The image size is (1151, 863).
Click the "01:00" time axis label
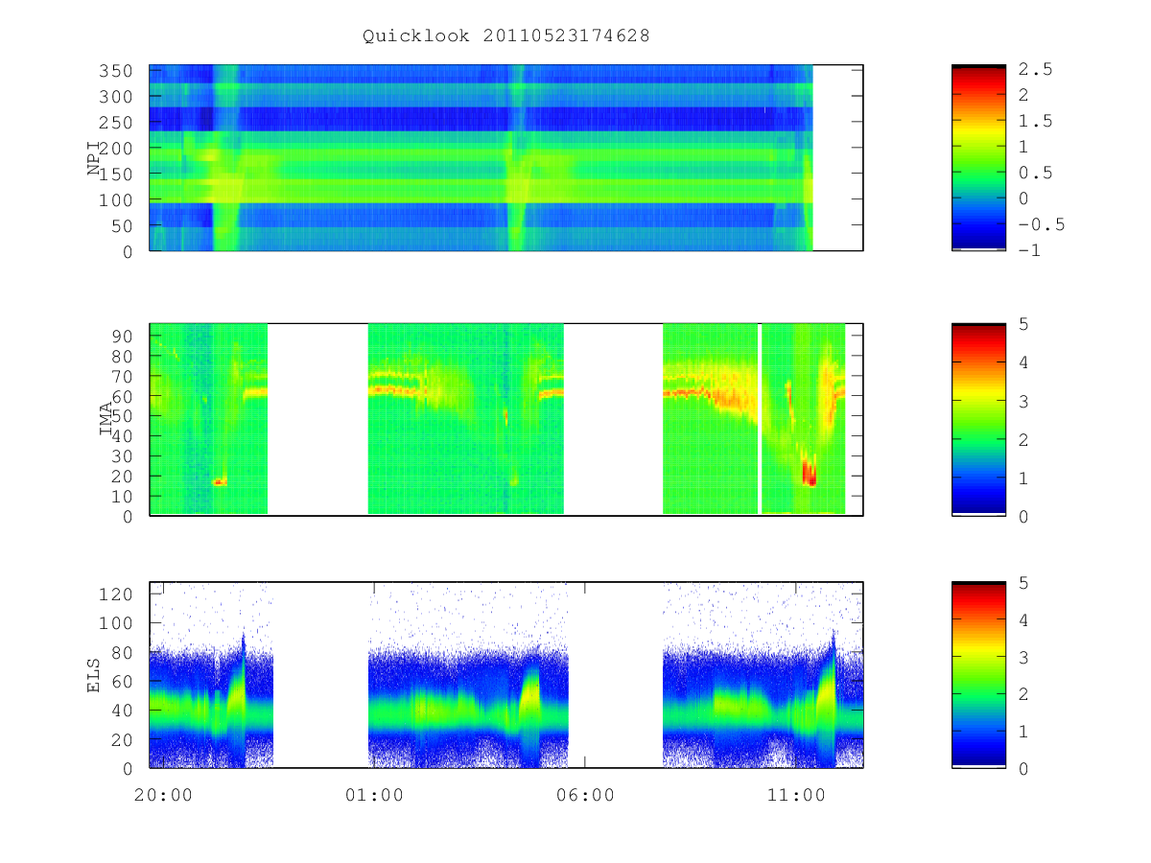[374, 795]
